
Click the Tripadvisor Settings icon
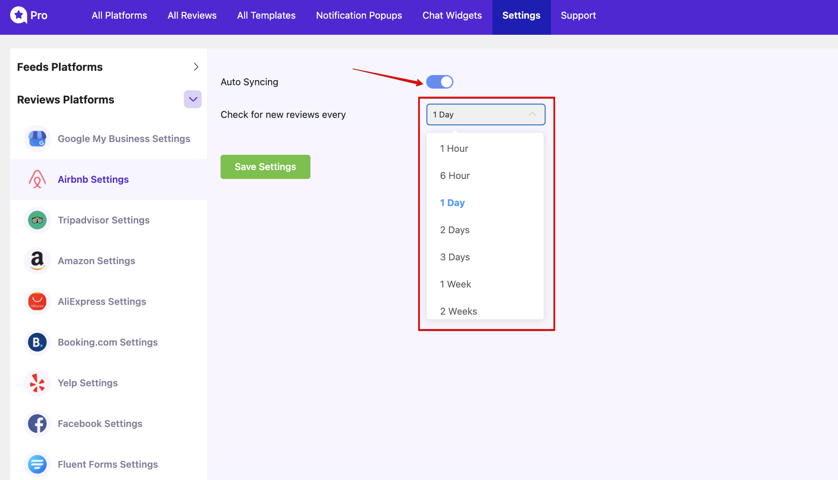38,220
